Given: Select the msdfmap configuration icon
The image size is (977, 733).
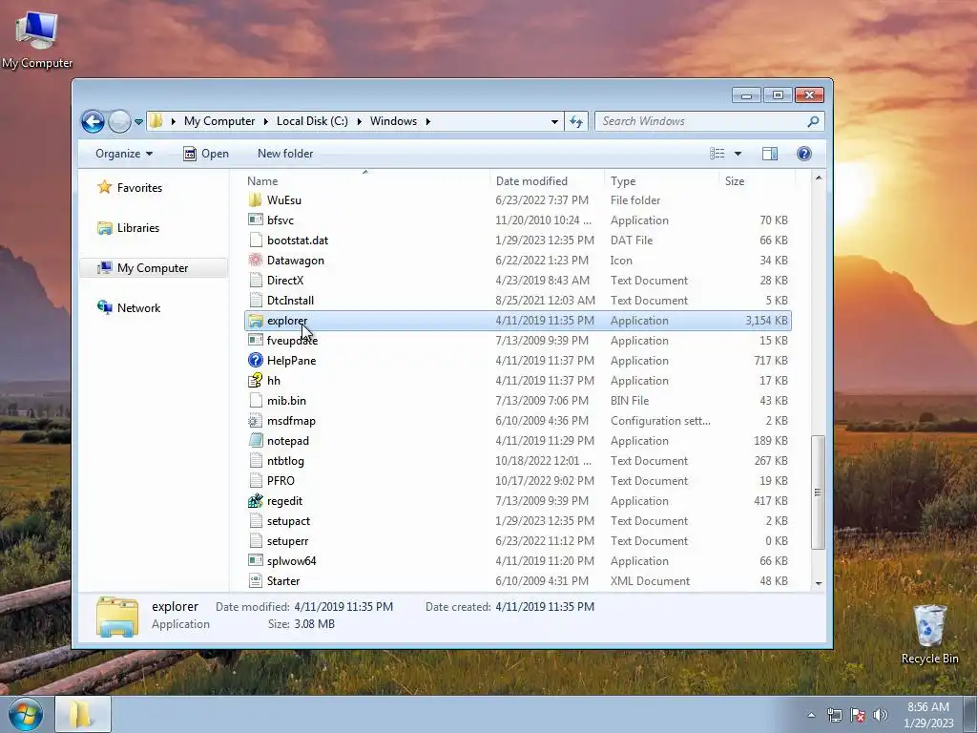Looking at the screenshot, I should click(x=256, y=421).
